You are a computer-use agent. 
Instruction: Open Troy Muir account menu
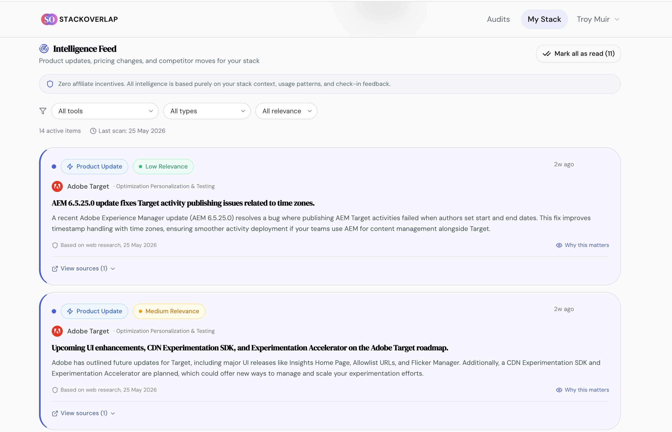pos(598,19)
